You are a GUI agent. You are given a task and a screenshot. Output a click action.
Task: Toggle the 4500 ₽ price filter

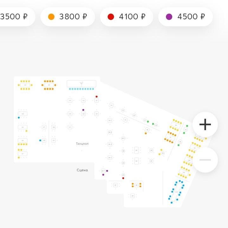[186, 17]
